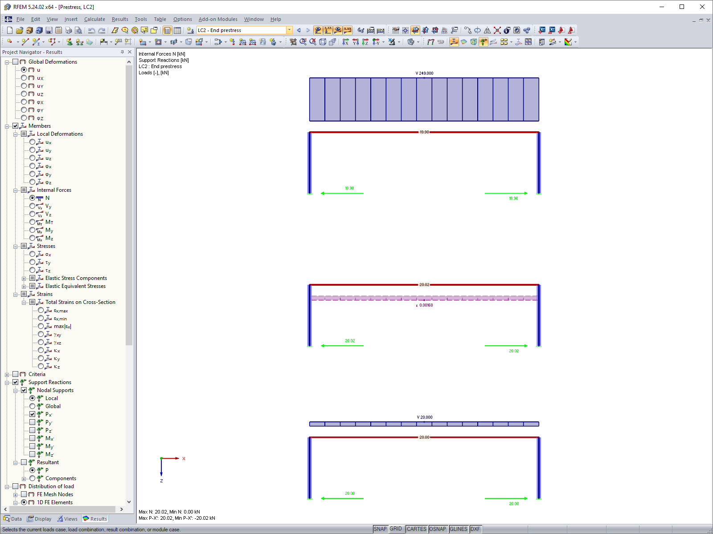
Task: Check the Global Deformations checkbox
Action: tap(16, 62)
